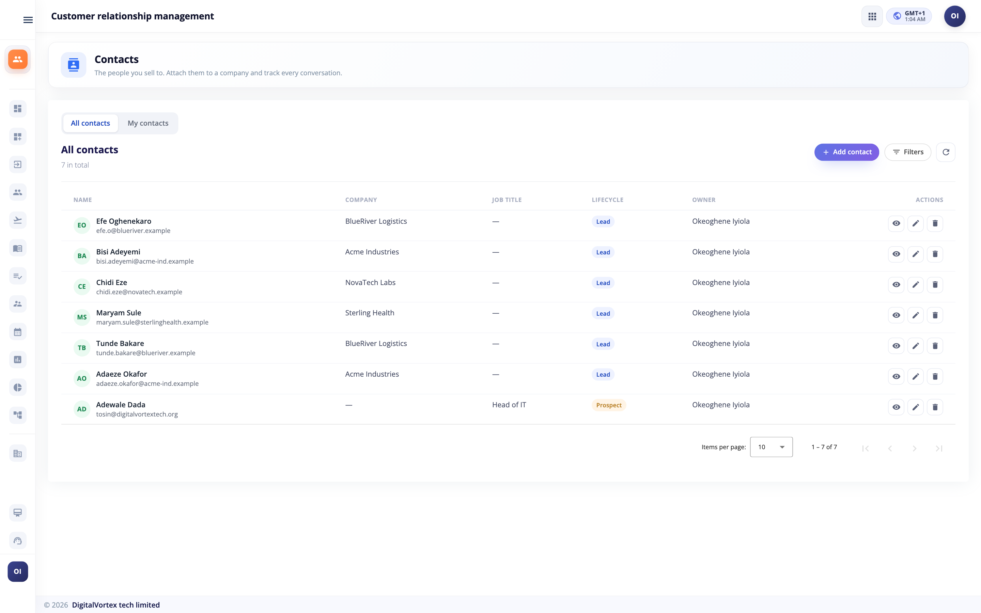Delete Chidi Eze with trash icon

935,285
